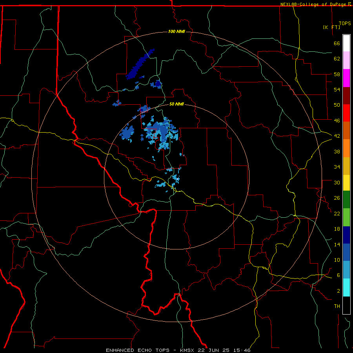Click the dark orange 42 kft legend swatch
The width and height of the screenshot is (353, 353).
click(346, 130)
